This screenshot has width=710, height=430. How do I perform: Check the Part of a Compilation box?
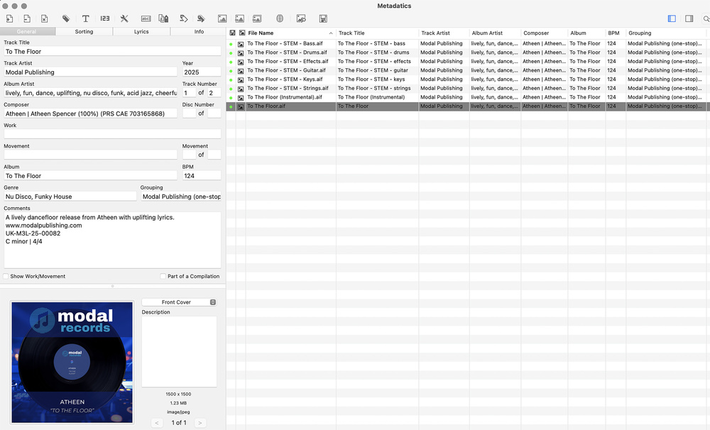163,276
